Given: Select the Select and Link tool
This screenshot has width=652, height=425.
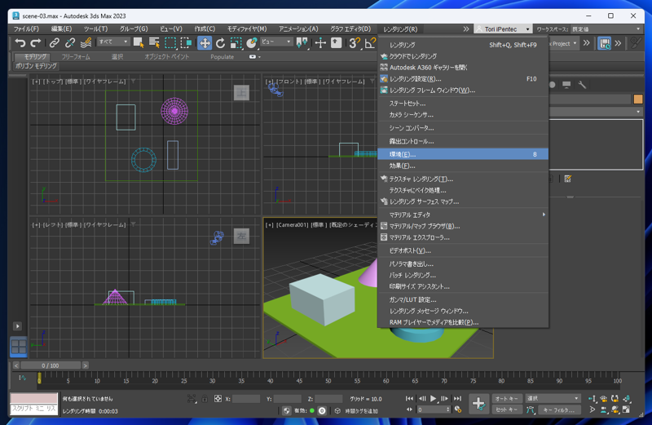Looking at the screenshot, I should click(54, 43).
